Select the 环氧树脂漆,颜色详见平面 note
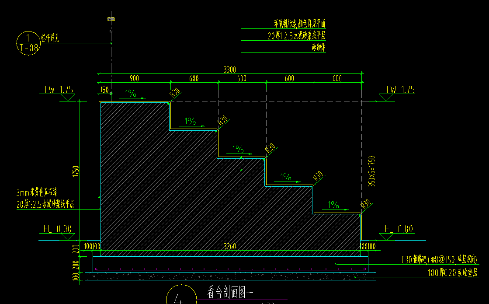Viewport: 489px width, 304px height. point(300,24)
